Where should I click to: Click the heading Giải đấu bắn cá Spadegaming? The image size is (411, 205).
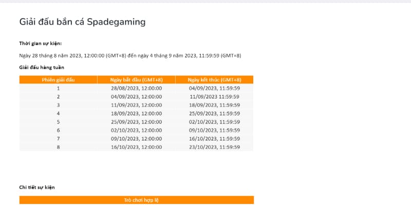[x=82, y=22]
